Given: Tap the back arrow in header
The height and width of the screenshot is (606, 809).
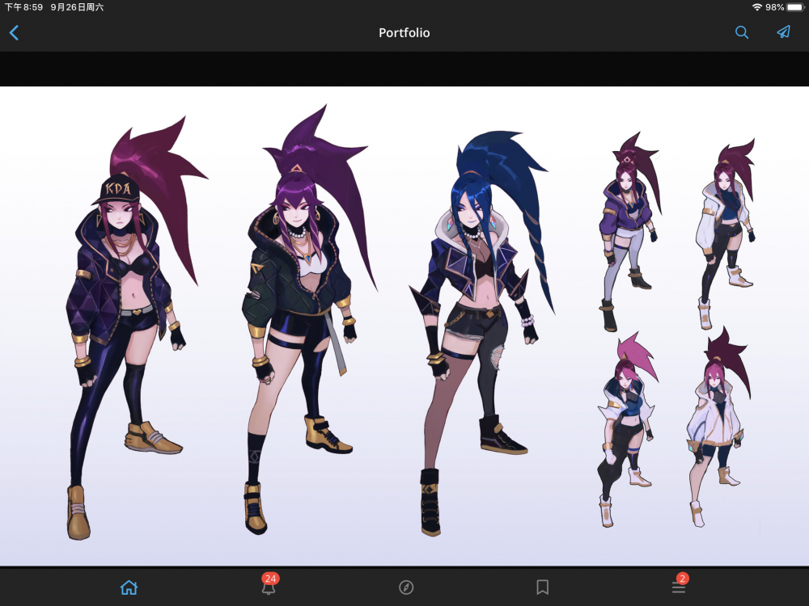Looking at the screenshot, I should click(x=14, y=32).
